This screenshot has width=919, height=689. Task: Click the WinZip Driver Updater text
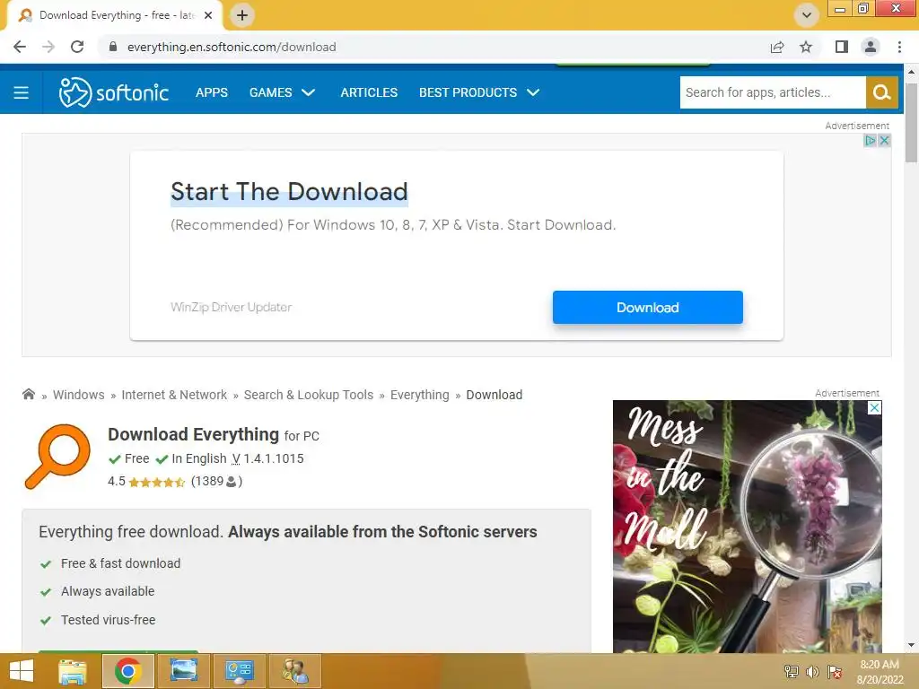(x=231, y=307)
